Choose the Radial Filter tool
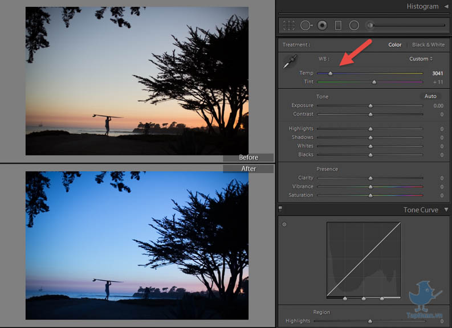 point(354,26)
